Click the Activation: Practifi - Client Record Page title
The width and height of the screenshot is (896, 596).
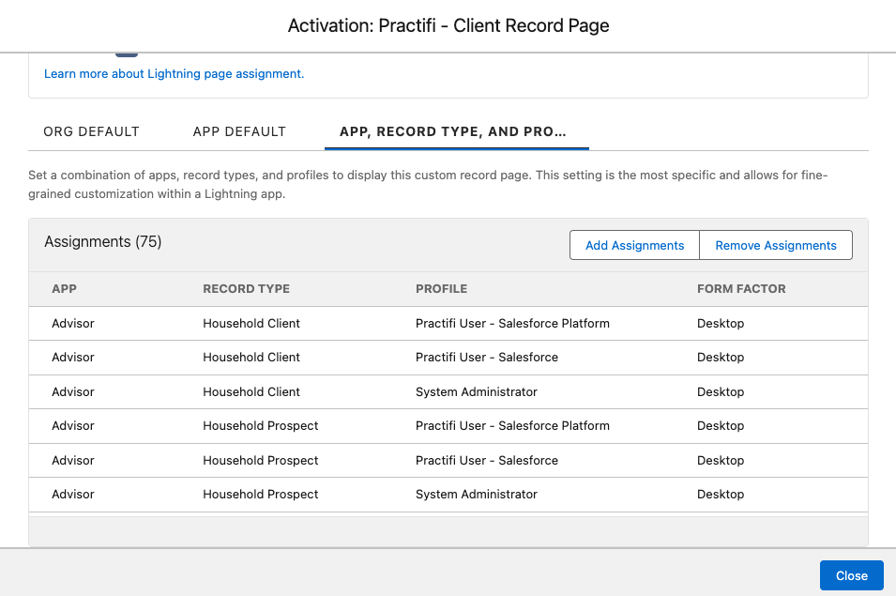point(448,25)
